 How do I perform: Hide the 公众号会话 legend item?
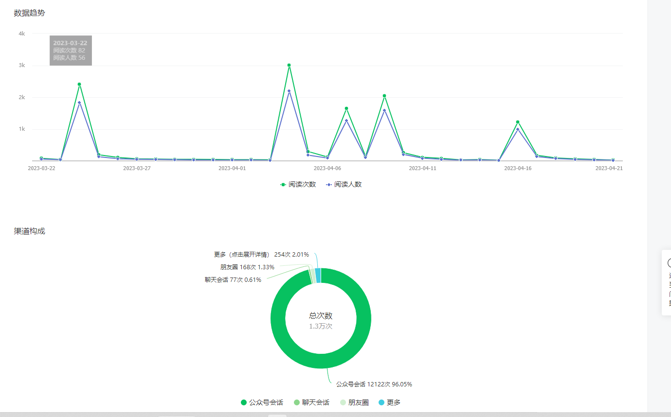pos(262,402)
